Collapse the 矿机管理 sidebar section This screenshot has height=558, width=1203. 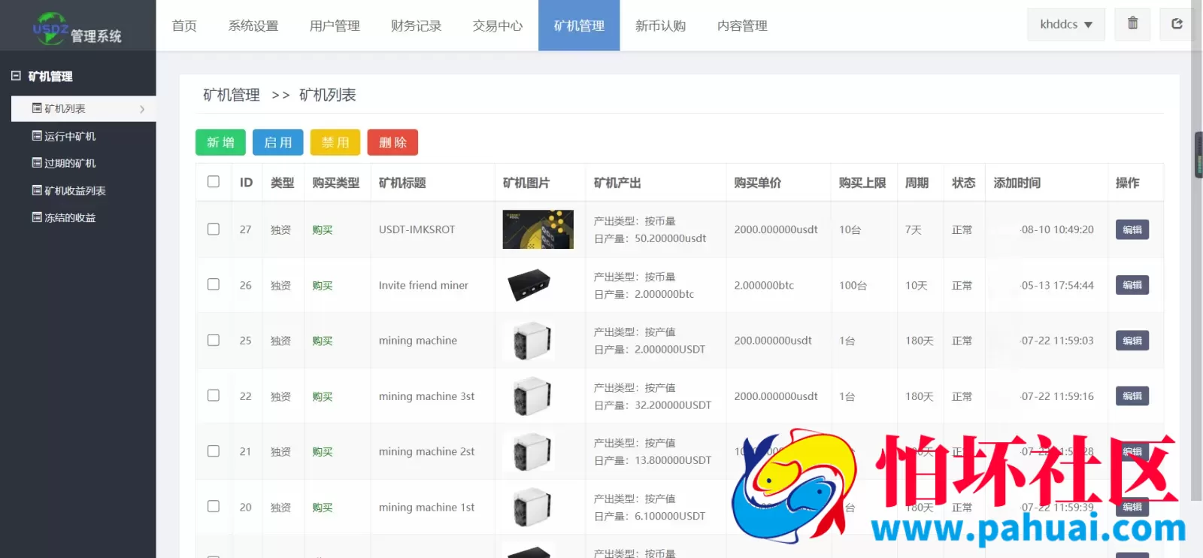tap(16, 76)
